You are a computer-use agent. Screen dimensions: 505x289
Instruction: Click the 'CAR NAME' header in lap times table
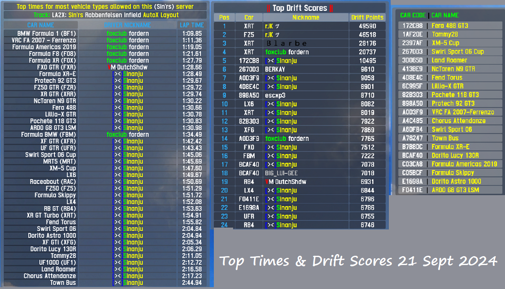coord(41,25)
